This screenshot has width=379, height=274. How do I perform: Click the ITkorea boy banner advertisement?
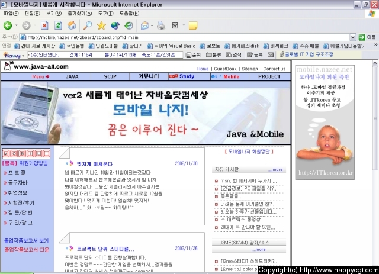pyautogui.click(x=325, y=123)
